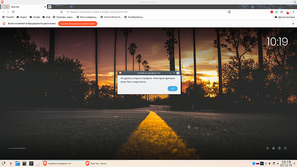Open the taskbar clock and calendar
The width and height of the screenshot is (297, 167).
[x=286, y=164]
